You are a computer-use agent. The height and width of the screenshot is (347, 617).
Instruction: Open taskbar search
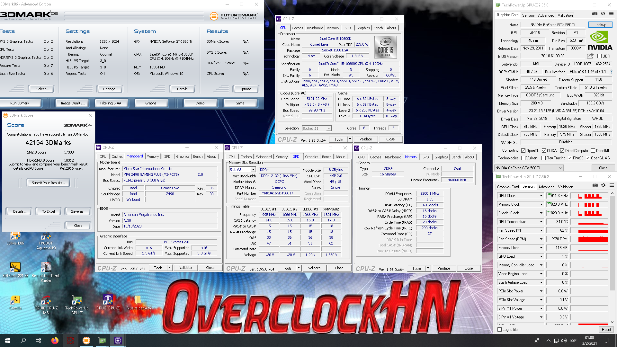[x=23, y=341]
